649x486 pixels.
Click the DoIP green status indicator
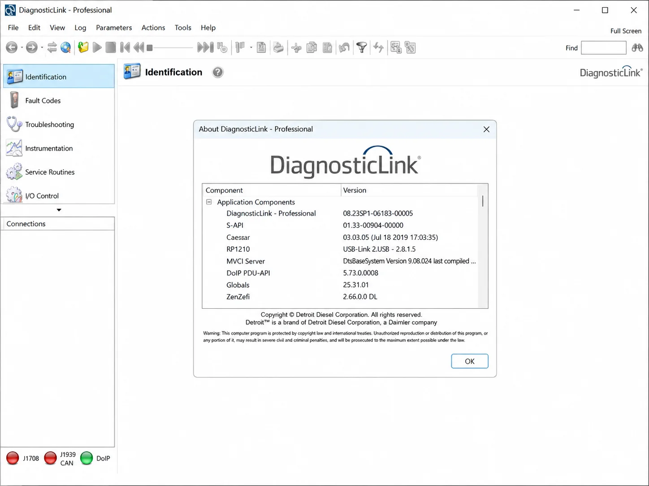pos(86,458)
